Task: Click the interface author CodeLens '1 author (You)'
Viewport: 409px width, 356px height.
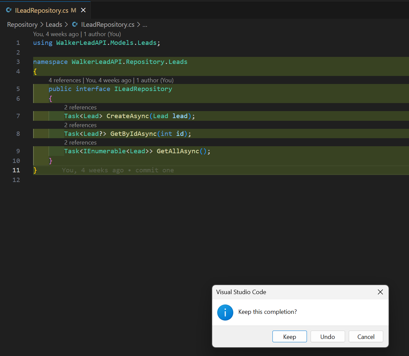Action: [155, 80]
